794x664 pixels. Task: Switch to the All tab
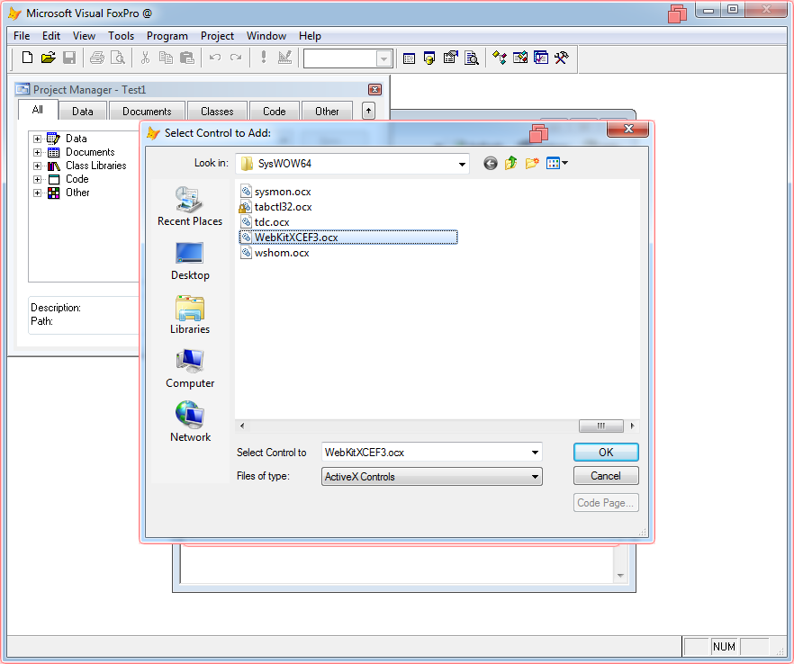(38, 110)
